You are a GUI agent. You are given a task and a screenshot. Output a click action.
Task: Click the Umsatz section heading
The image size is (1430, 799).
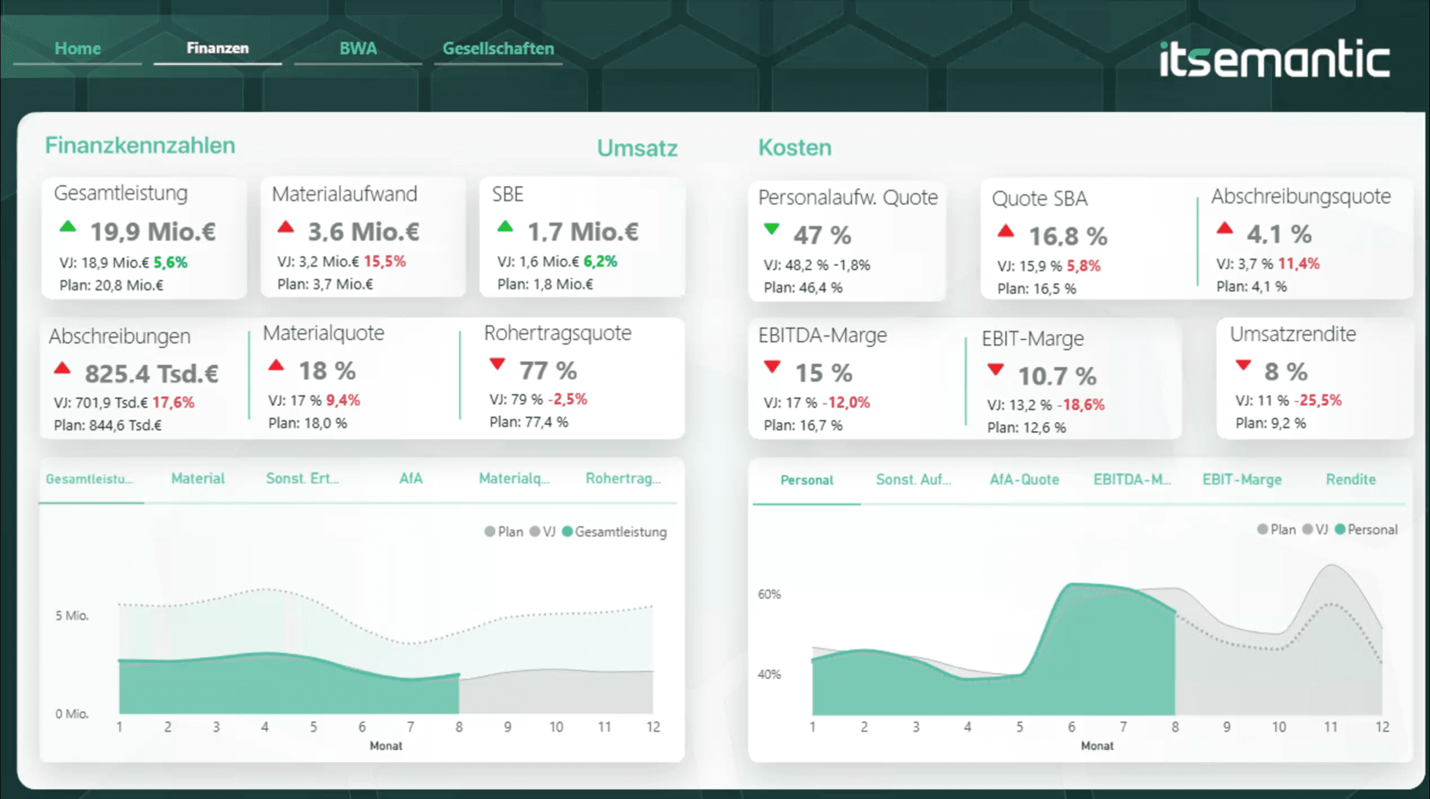point(637,148)
